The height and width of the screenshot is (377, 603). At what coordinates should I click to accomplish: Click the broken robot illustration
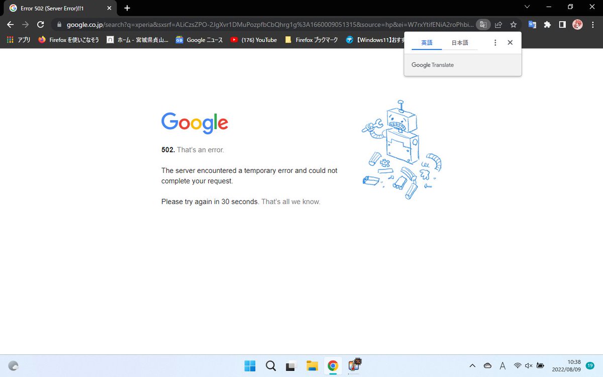401,149
